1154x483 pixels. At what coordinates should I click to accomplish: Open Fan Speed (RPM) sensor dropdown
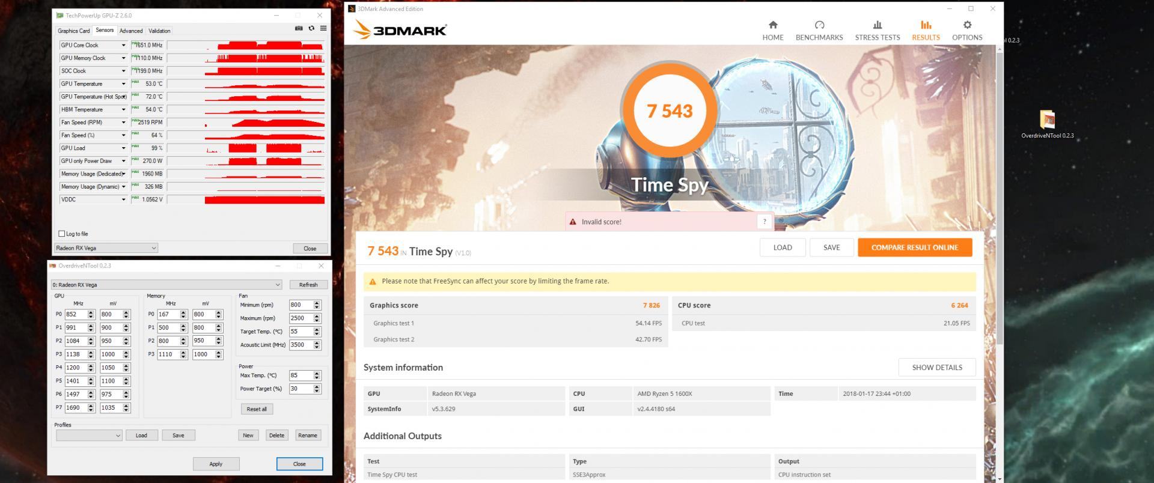point(124,123)
